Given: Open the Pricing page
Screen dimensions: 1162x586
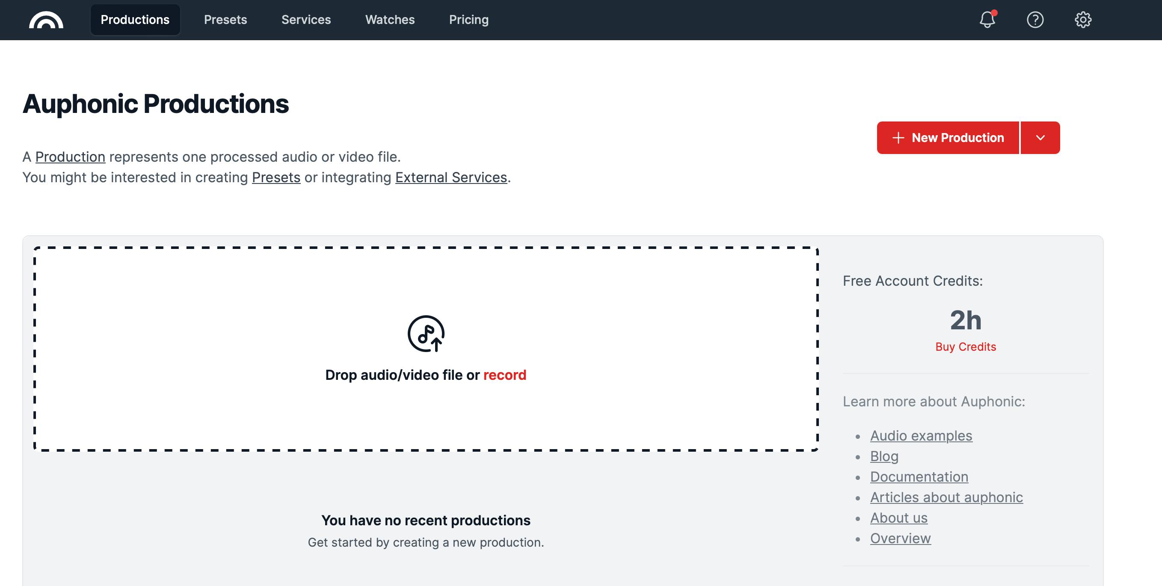Looking at the screenshot, I should tap(468, 20).
